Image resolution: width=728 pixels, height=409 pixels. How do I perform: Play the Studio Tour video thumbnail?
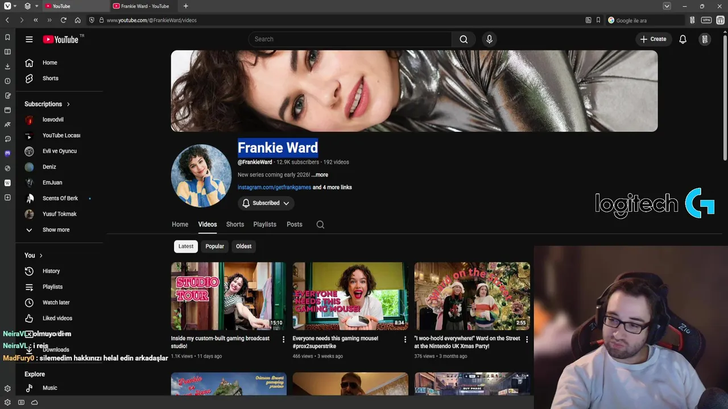pos(229,296)
